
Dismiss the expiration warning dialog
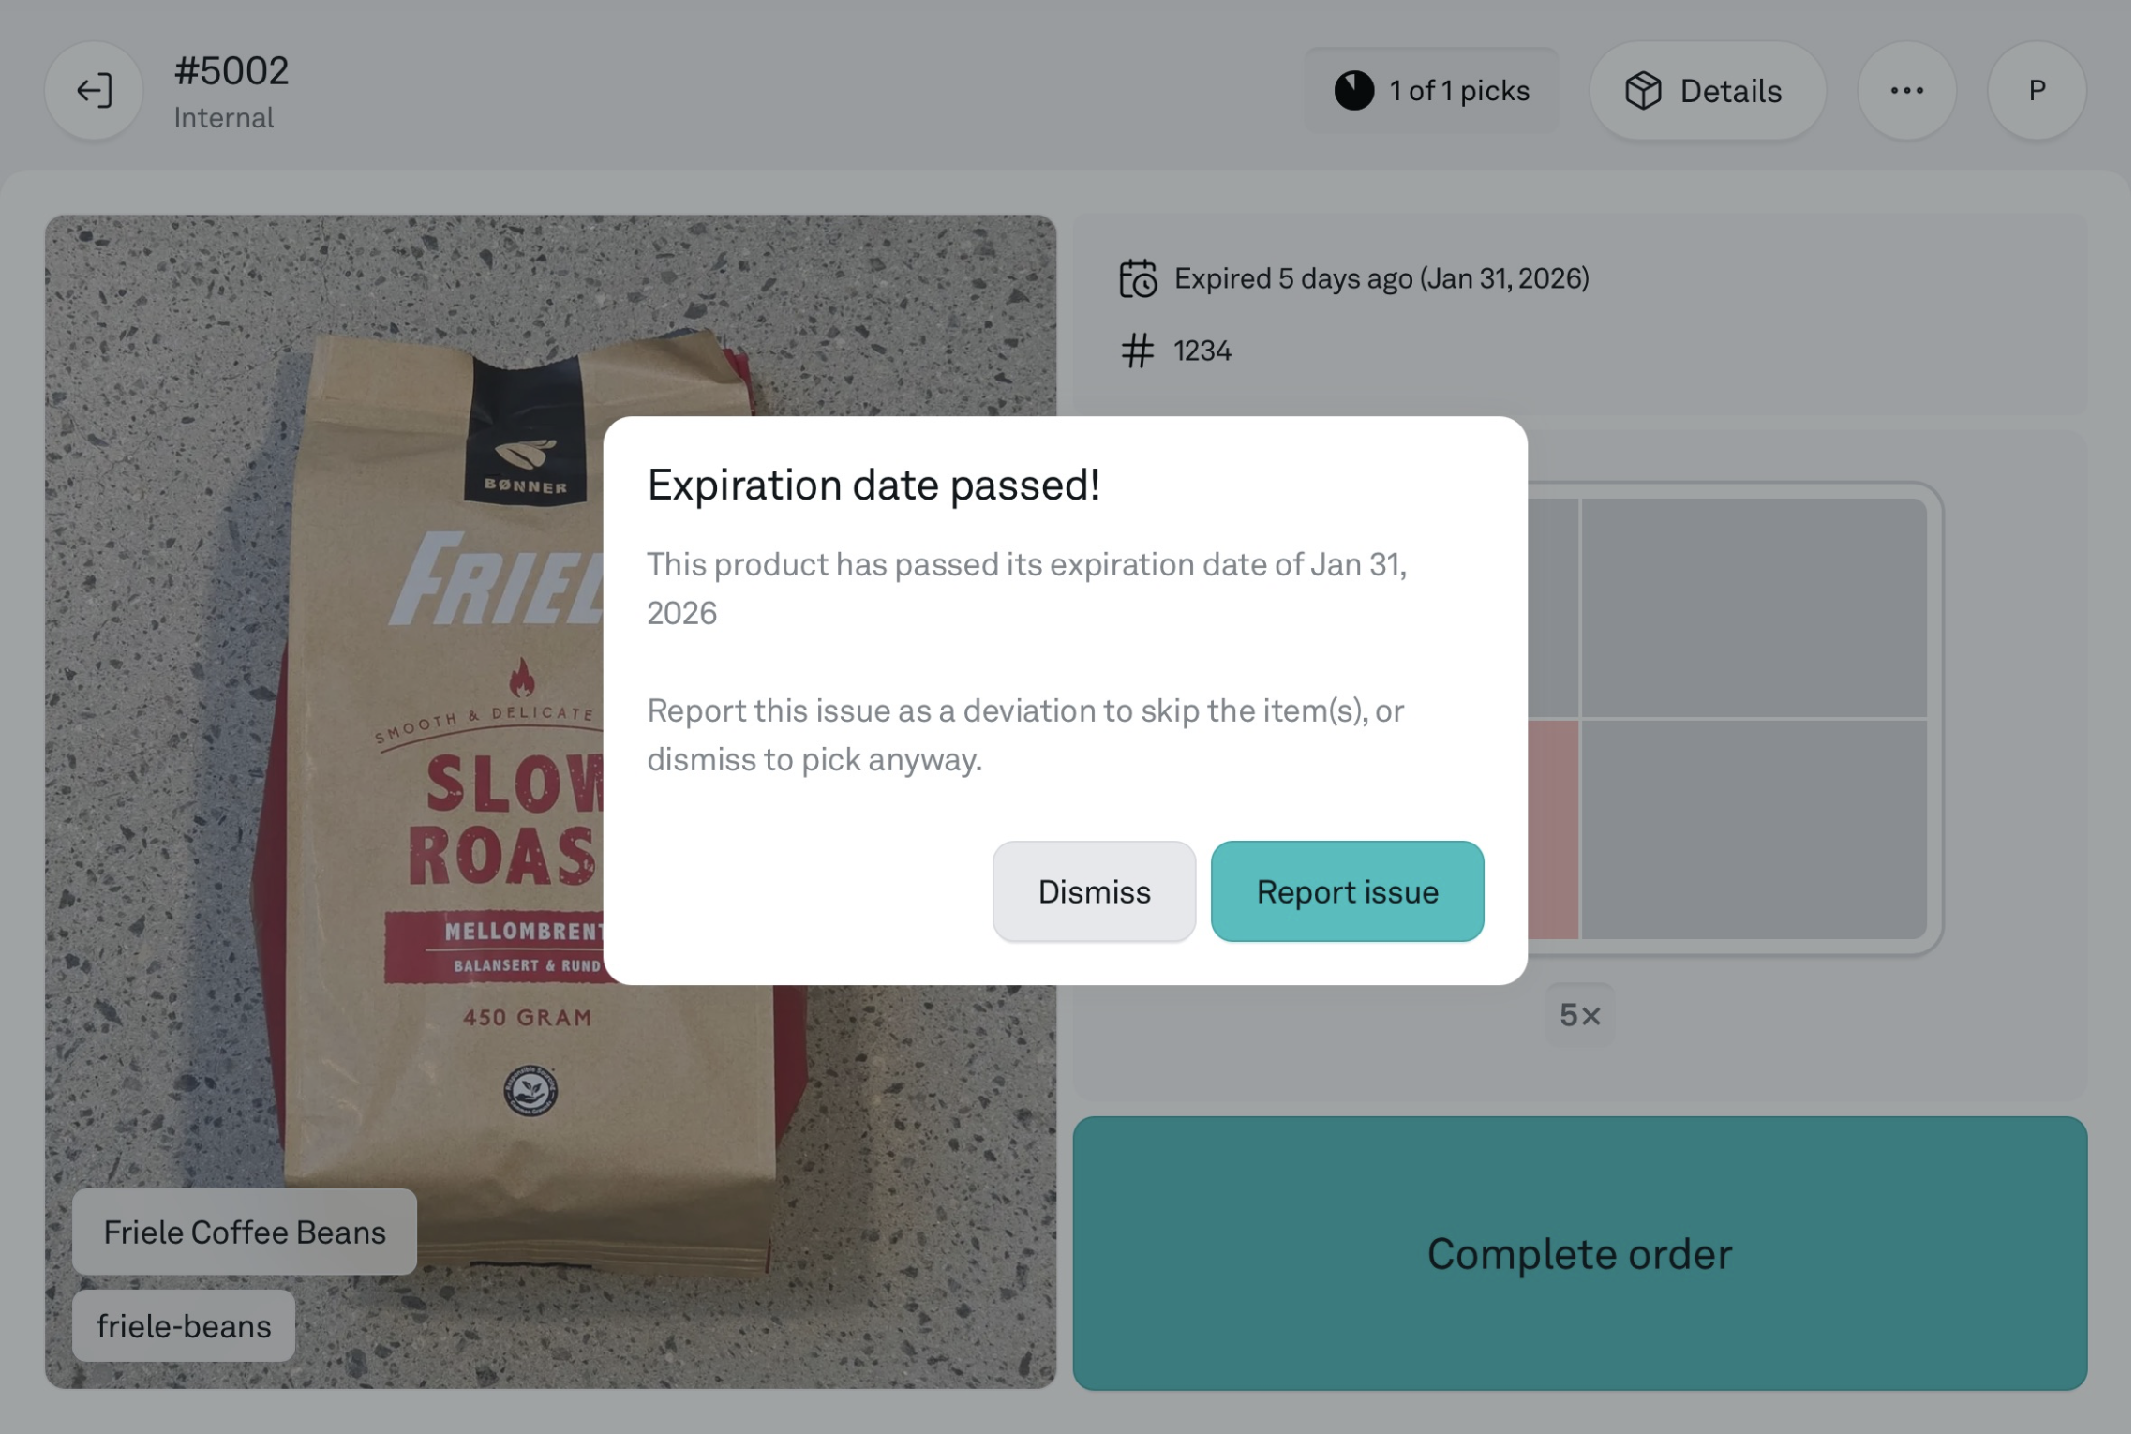tap(1095, 892)
